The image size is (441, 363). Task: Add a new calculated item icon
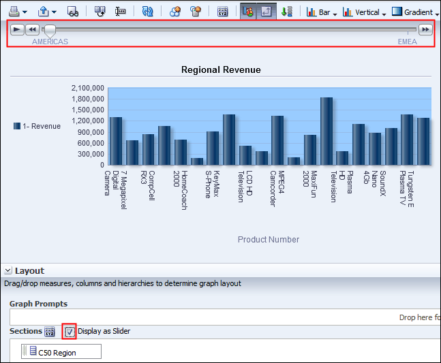click(196, 12)
